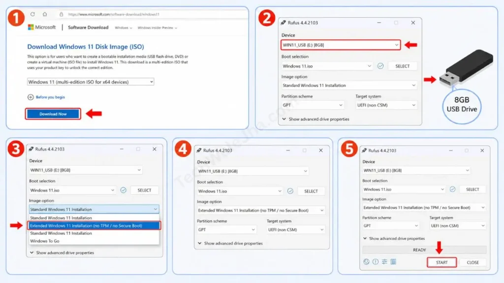
Task: Click the Download Windows 11 Disk Image heading
Action: coord(86,47)
